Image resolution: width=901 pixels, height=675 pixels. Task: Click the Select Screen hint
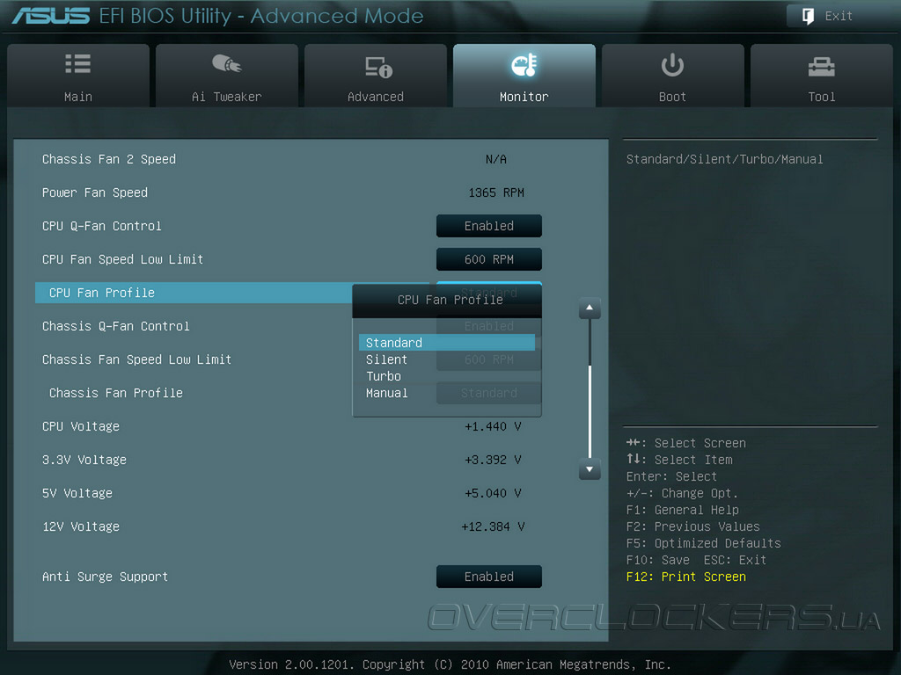coord(686,443)
